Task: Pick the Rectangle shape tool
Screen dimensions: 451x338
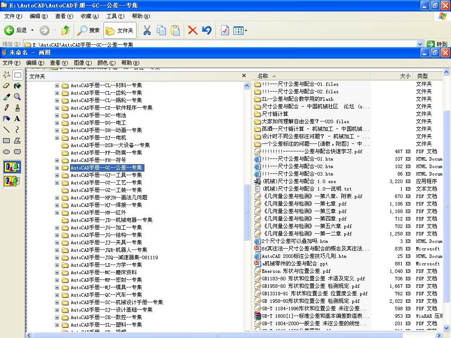Action: [x=7, y=140]
